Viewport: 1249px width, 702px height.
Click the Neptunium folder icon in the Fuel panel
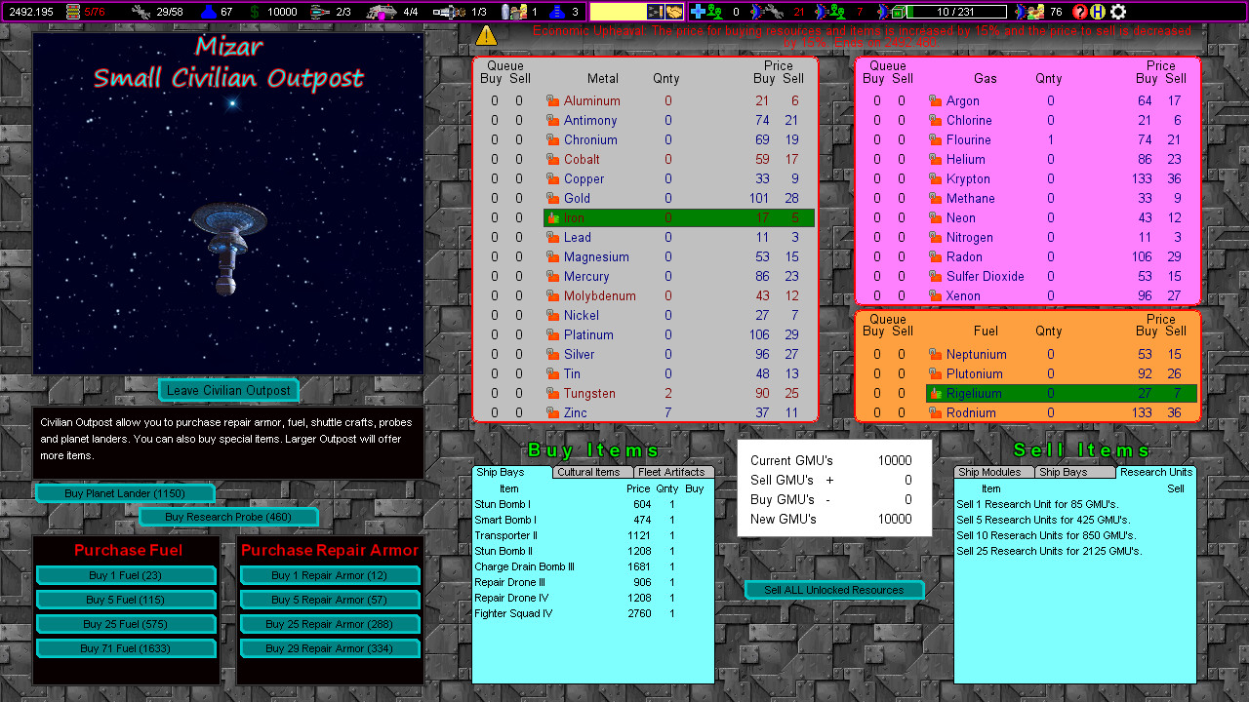[937, 354]
